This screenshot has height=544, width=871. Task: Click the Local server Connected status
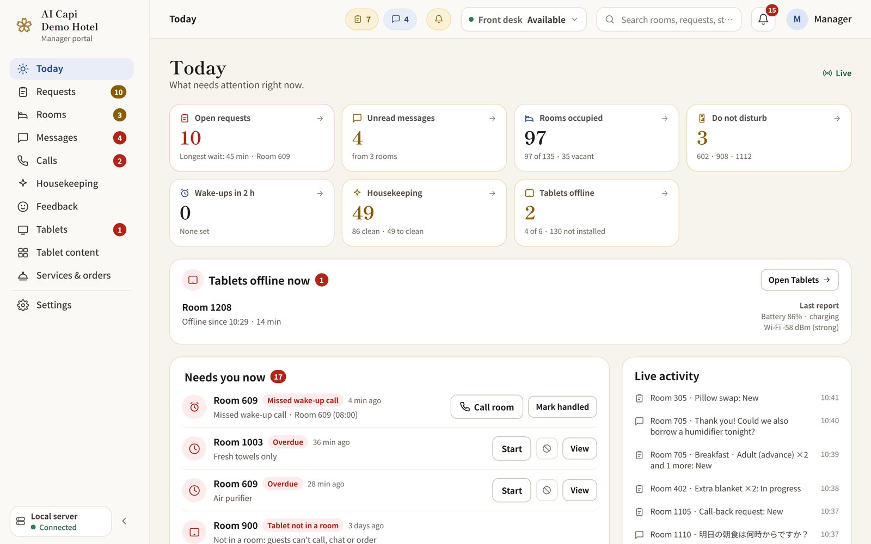(61, 521)
